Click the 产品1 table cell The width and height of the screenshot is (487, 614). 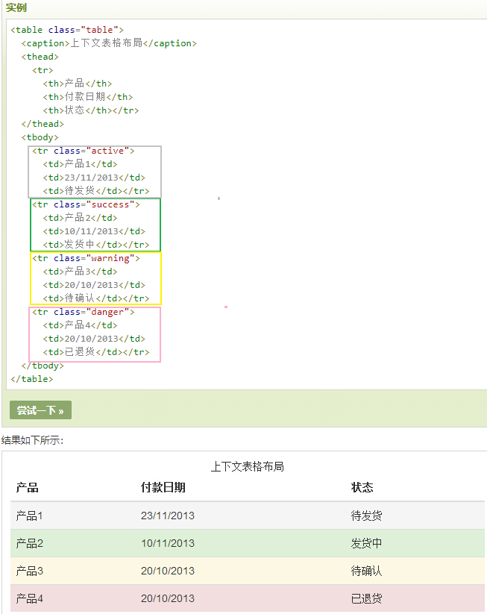tap(29, 516)
